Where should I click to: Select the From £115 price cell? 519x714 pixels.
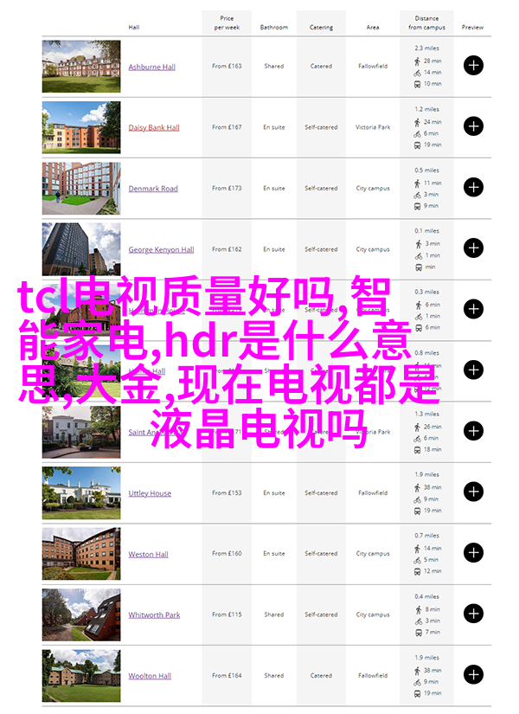click(227, 614)
